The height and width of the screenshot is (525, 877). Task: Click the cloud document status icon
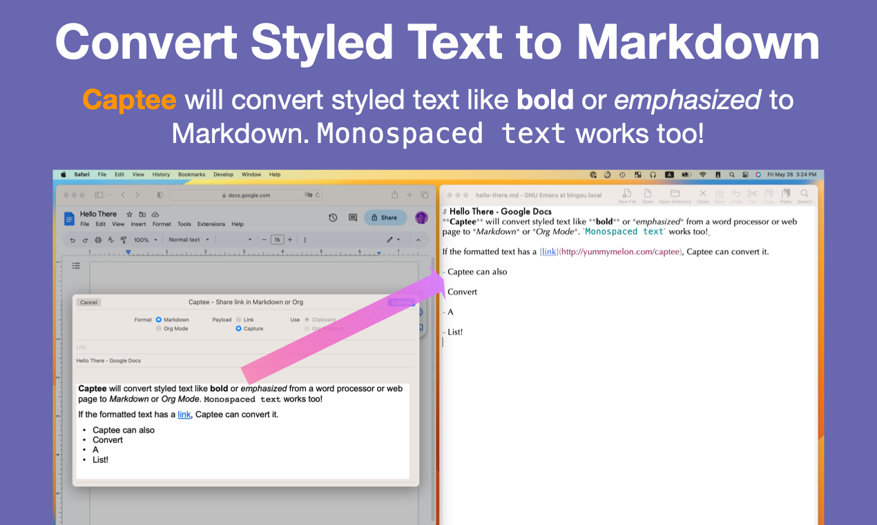[155, 215]
